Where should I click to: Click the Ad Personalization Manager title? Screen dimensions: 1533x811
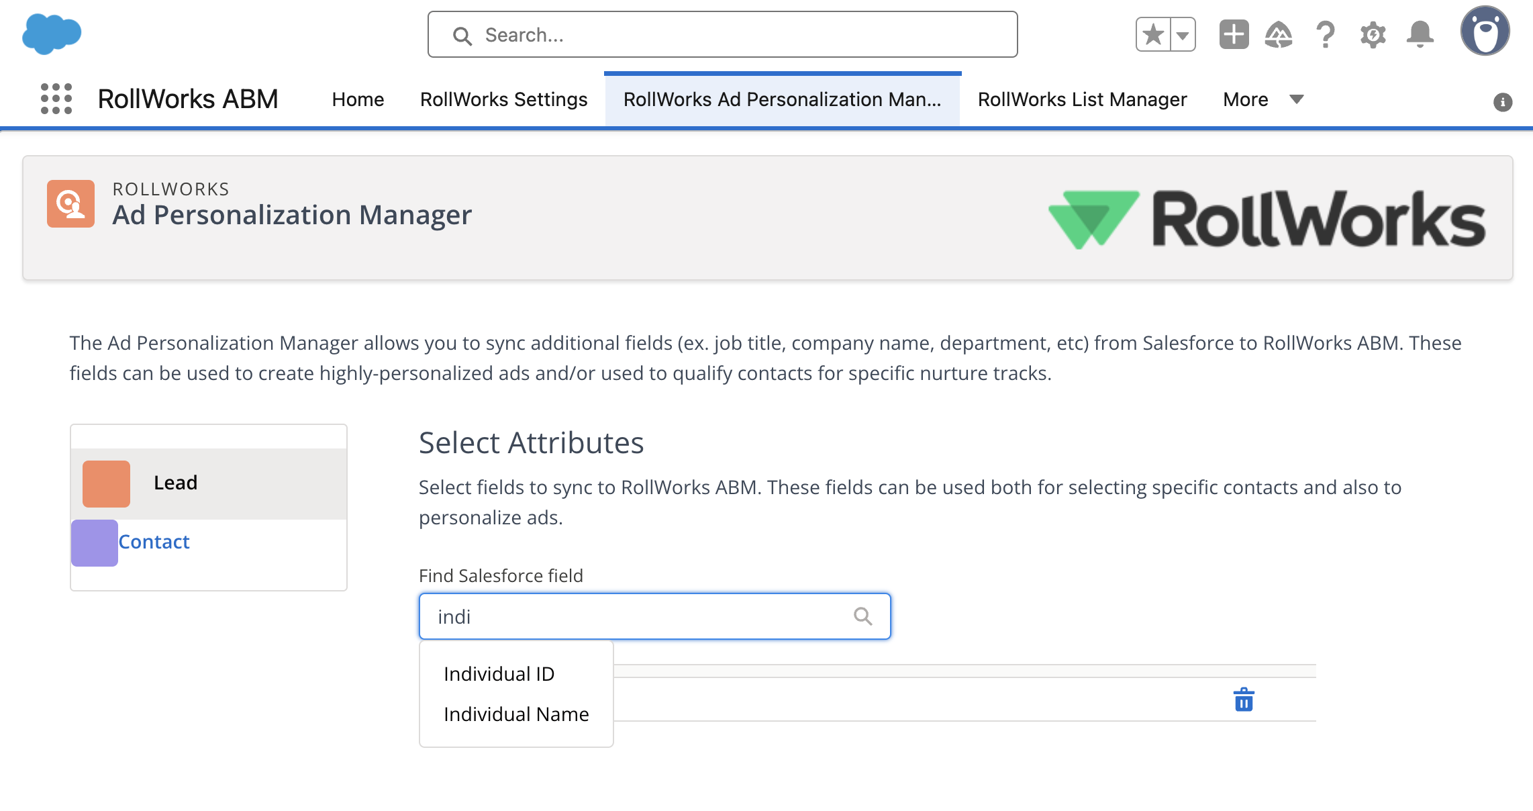click(292, 215)
